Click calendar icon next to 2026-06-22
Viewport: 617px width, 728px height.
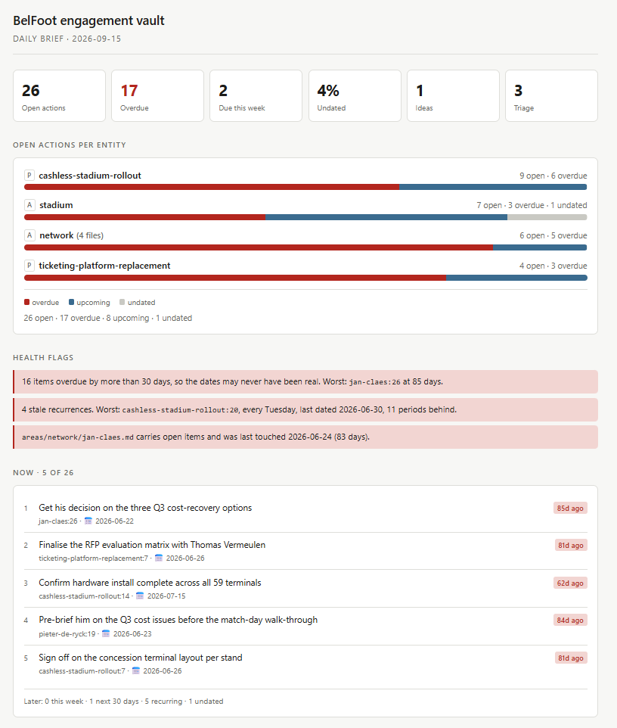tap(88, 521)
